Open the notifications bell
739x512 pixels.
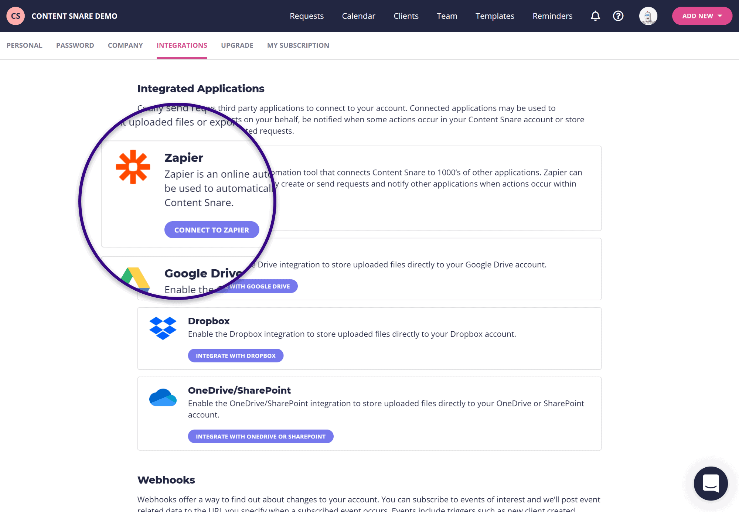point(595,16)
